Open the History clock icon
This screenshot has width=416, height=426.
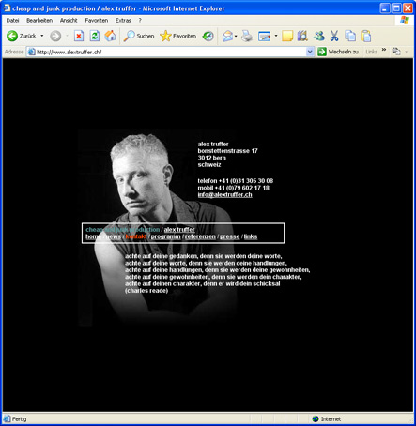click(x=208, y=36)
